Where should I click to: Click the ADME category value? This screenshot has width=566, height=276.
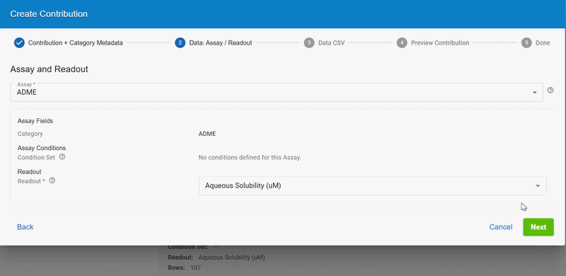click(207, 134)
